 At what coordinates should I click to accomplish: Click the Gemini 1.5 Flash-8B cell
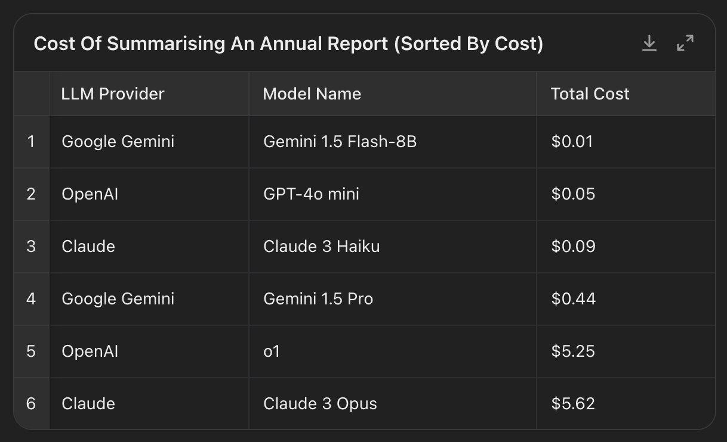click(340, 142)
